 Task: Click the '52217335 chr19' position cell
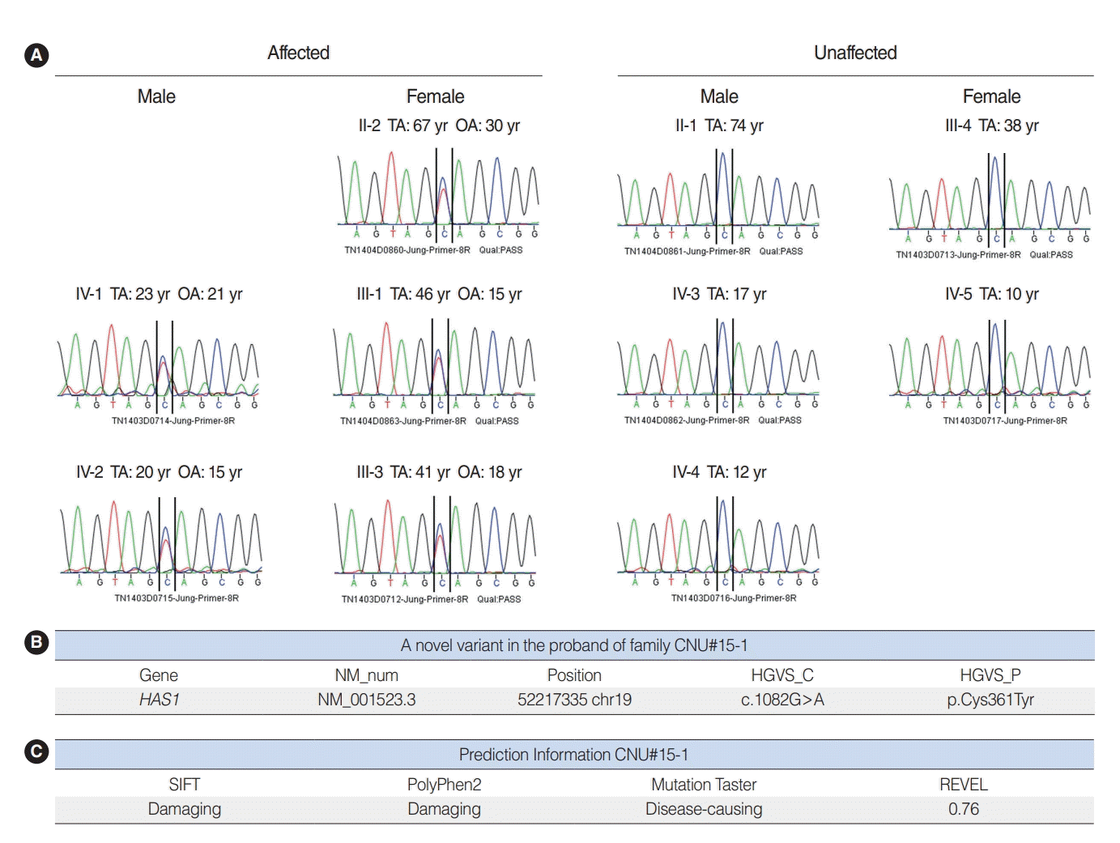(575, 700)
